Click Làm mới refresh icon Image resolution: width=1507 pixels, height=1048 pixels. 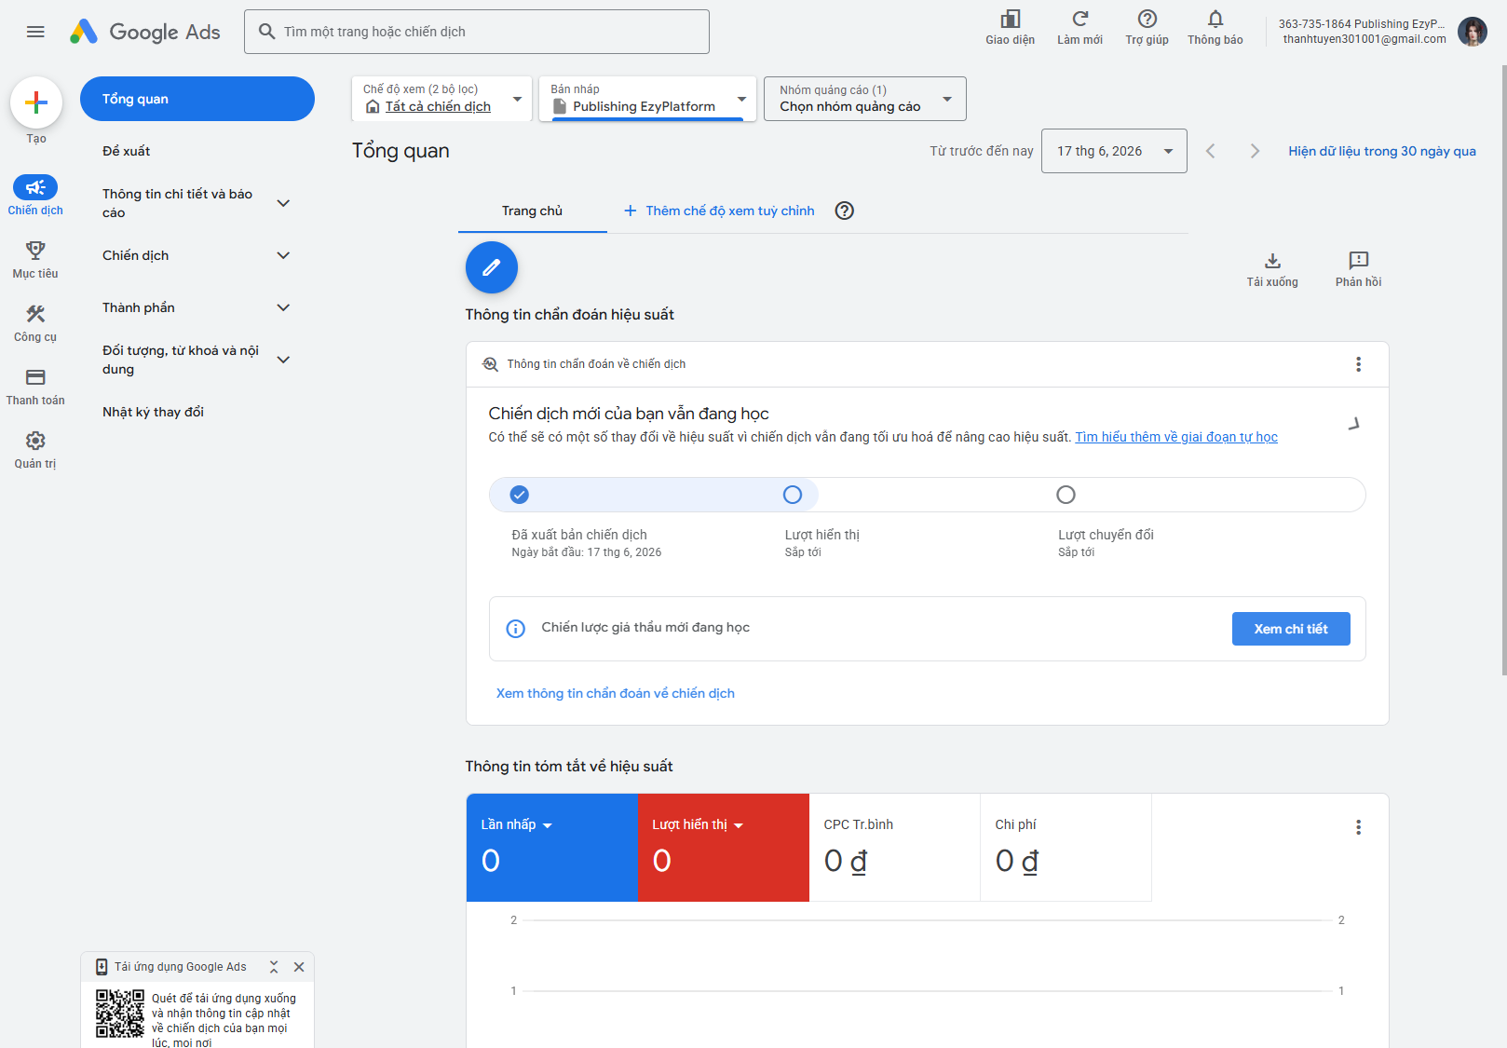pyautogui.click(x=1079, y=20)
